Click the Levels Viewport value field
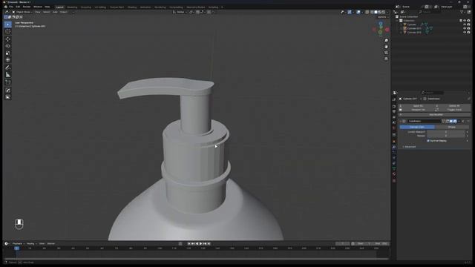Viewport: 475px width, 267px height. [446, 132]
